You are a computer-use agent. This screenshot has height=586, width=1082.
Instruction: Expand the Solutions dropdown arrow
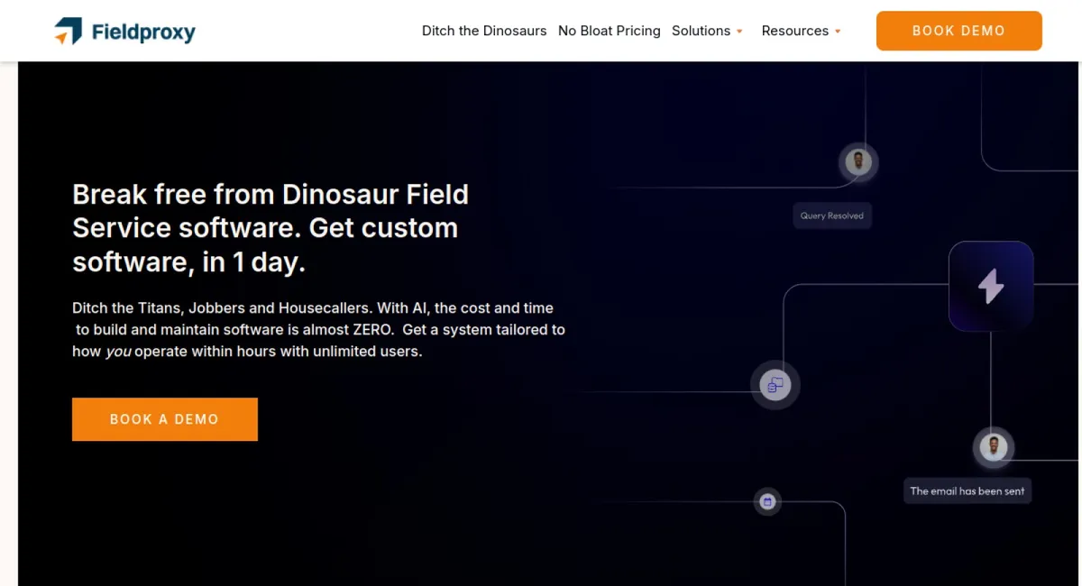[x=739, y=32]
